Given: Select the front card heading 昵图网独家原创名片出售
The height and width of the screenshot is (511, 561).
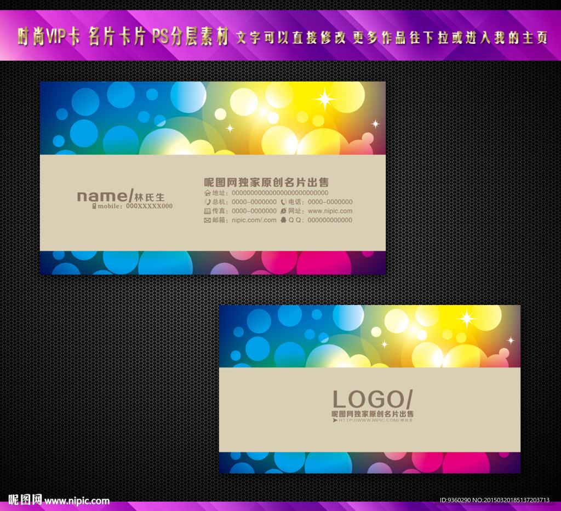Looking at the screenshot, I should click(x=266, y=182).
